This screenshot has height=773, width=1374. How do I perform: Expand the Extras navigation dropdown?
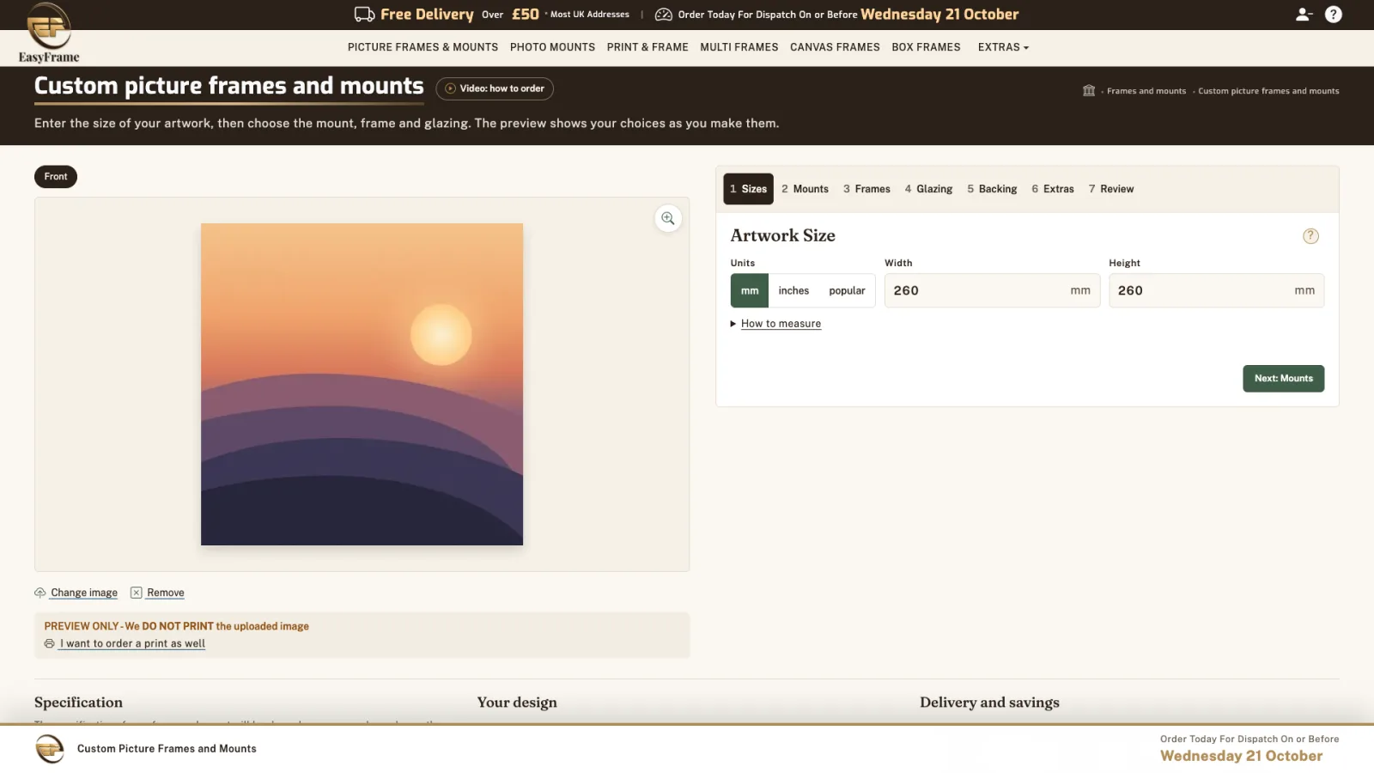[1003, 47]
